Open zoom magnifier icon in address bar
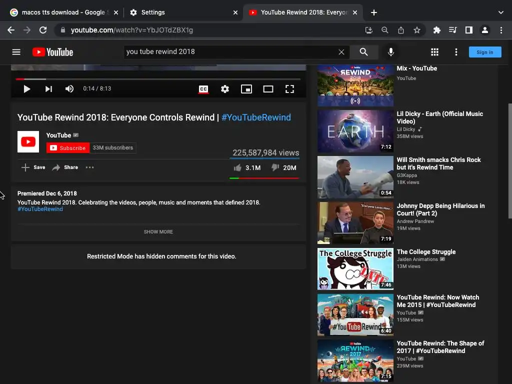 (384, 30)
